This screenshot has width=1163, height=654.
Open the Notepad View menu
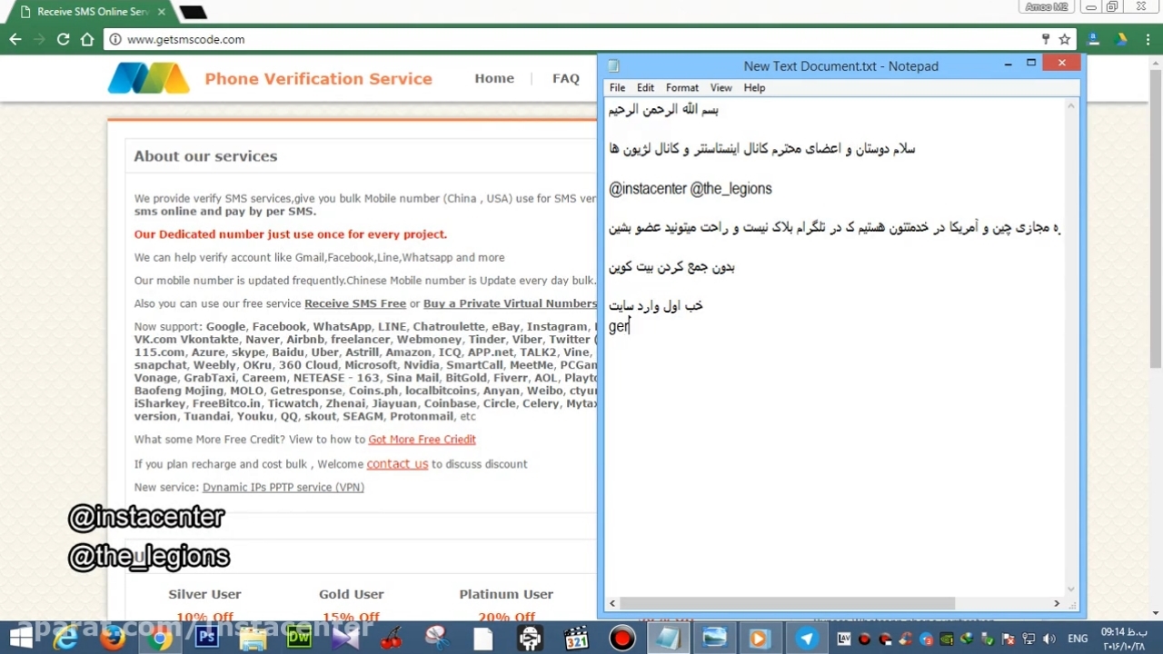point(721,88)
